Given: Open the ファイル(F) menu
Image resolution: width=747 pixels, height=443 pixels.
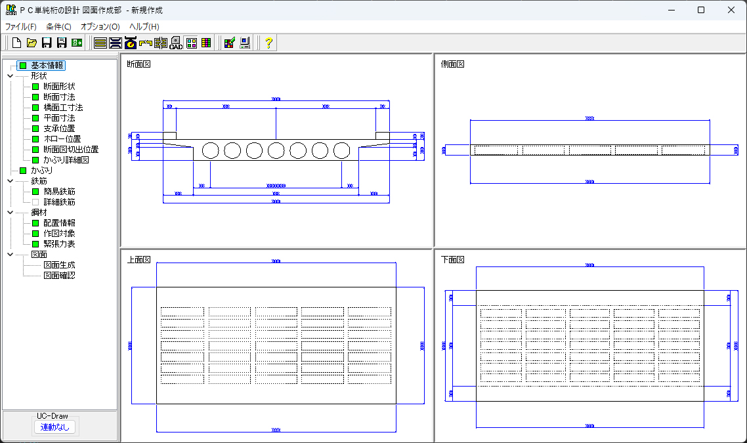Looking at the screenshot, I should tap(20, 27).
